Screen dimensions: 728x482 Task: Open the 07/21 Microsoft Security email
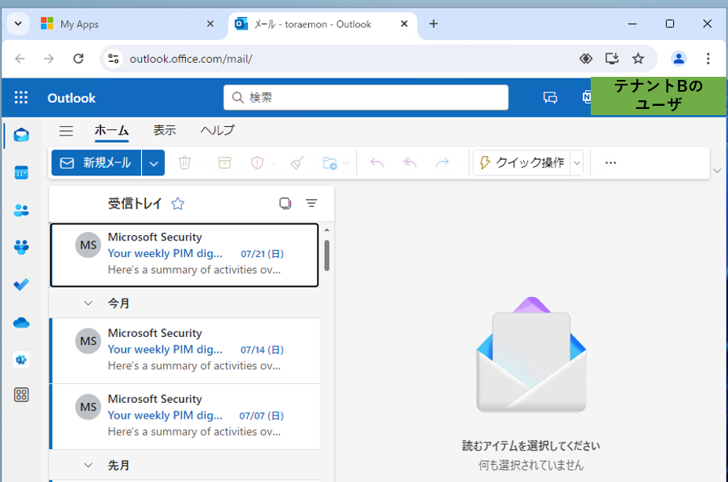pyautogui.click(x=184, y=255)
